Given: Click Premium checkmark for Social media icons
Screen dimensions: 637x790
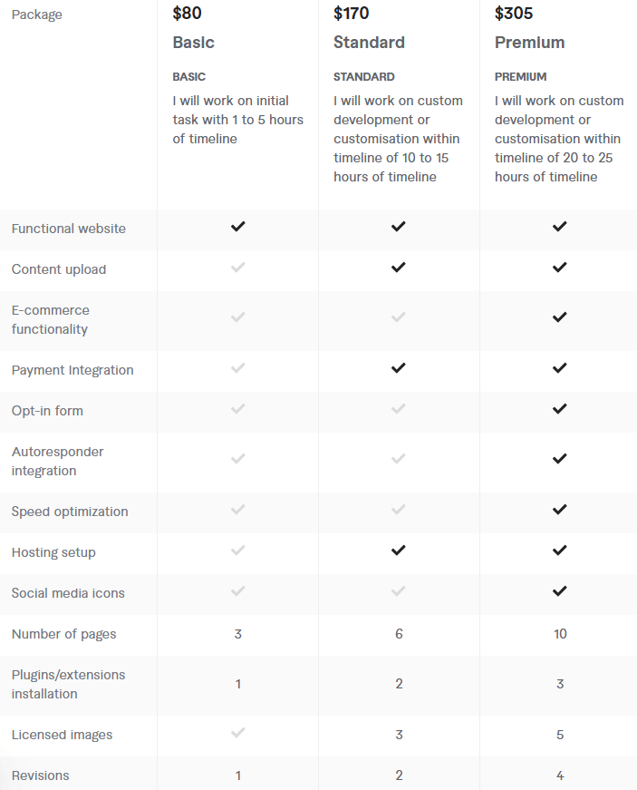Looking at the screenshot, I should 559,591.
